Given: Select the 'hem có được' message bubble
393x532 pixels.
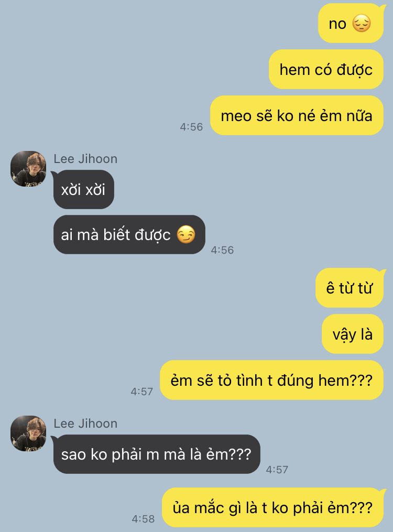Looking at the screenshot, I should 326,70.
